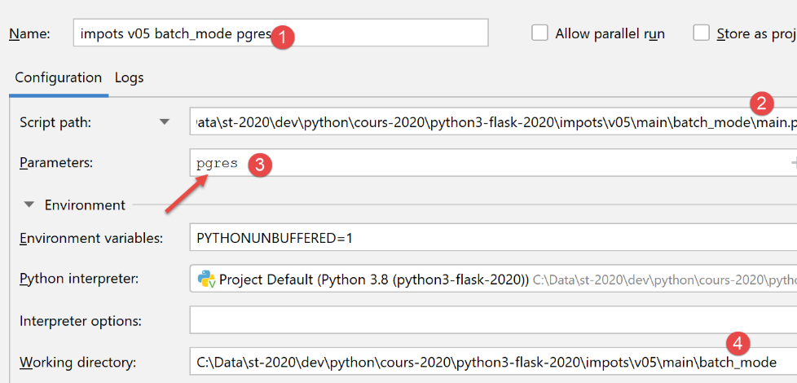Open the Script path type dropdown arrow
This screenshot has width=797, height=383.
165,122
